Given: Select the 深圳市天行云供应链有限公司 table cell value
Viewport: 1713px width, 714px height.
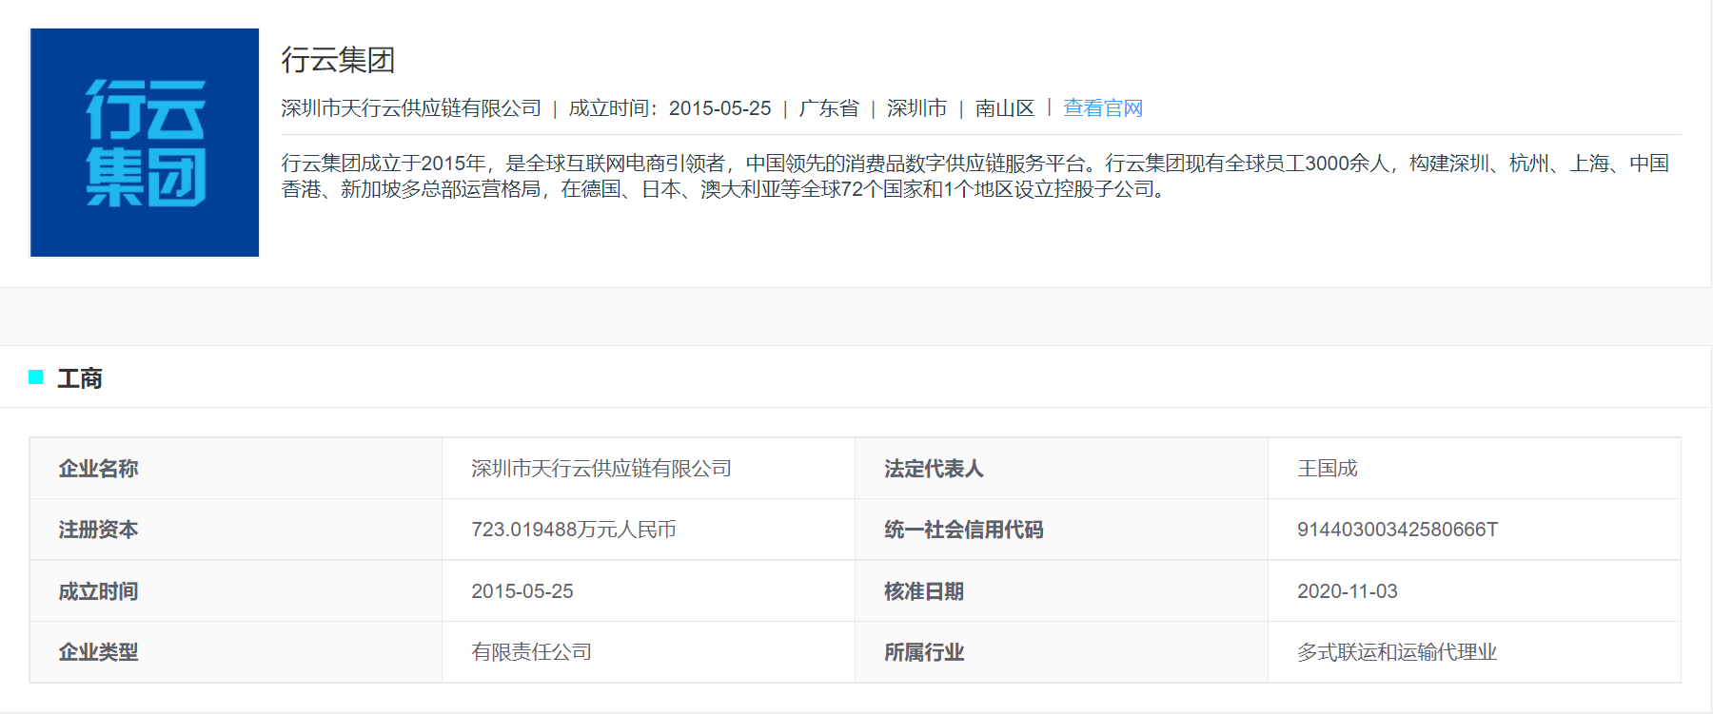Looking at the screenshot, I should click(x=601, y=469).
